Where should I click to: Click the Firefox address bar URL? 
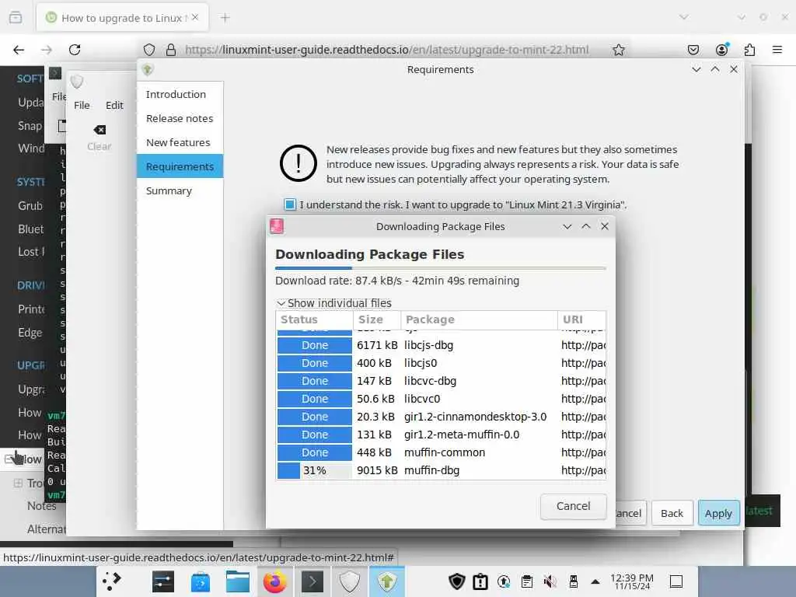(x=386, y=50)
